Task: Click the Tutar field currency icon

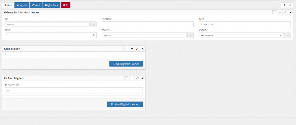Action: 93,35
